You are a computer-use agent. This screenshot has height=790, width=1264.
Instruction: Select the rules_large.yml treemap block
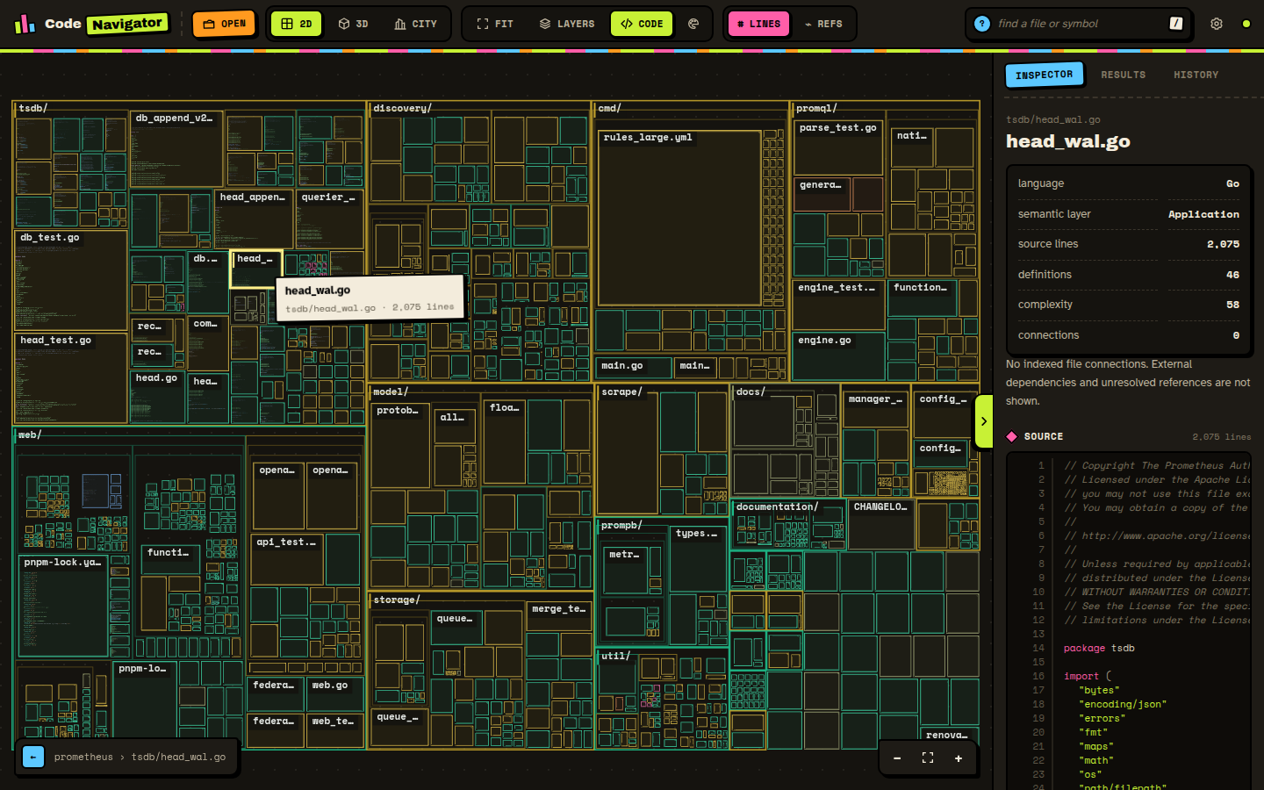(679, 219)
